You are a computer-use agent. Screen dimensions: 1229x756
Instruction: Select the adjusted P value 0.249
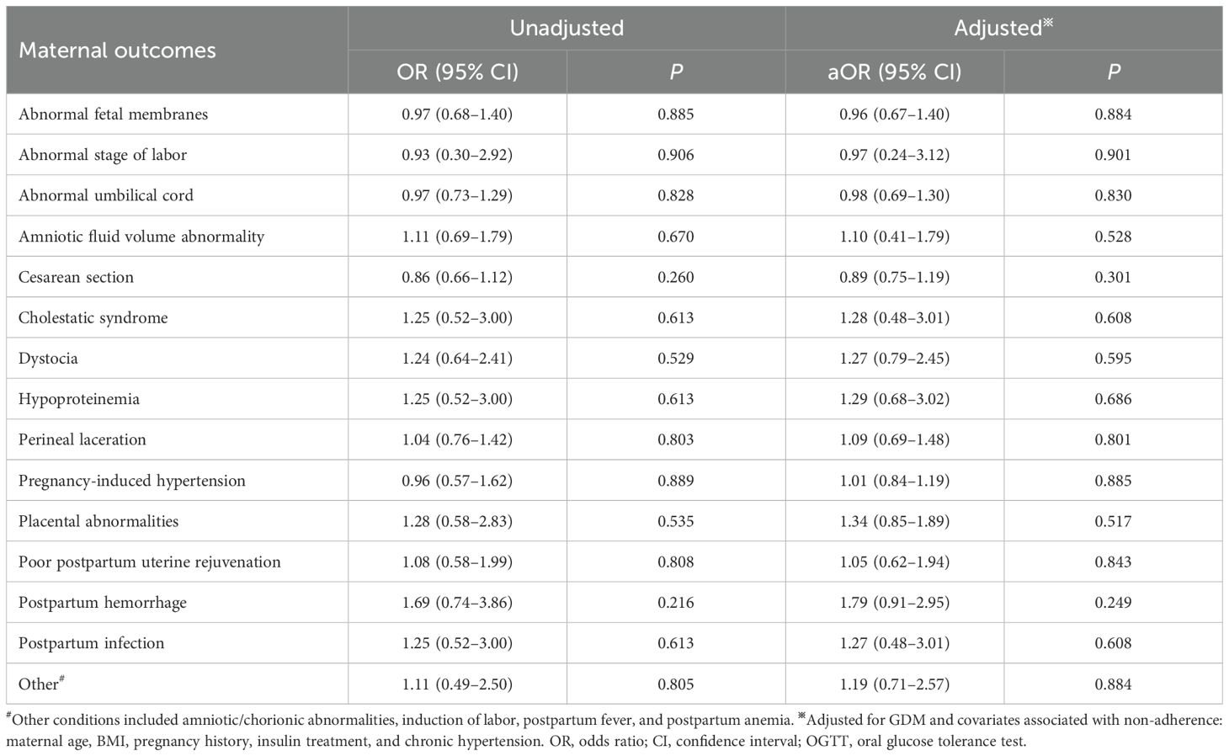click(1113, 603)
